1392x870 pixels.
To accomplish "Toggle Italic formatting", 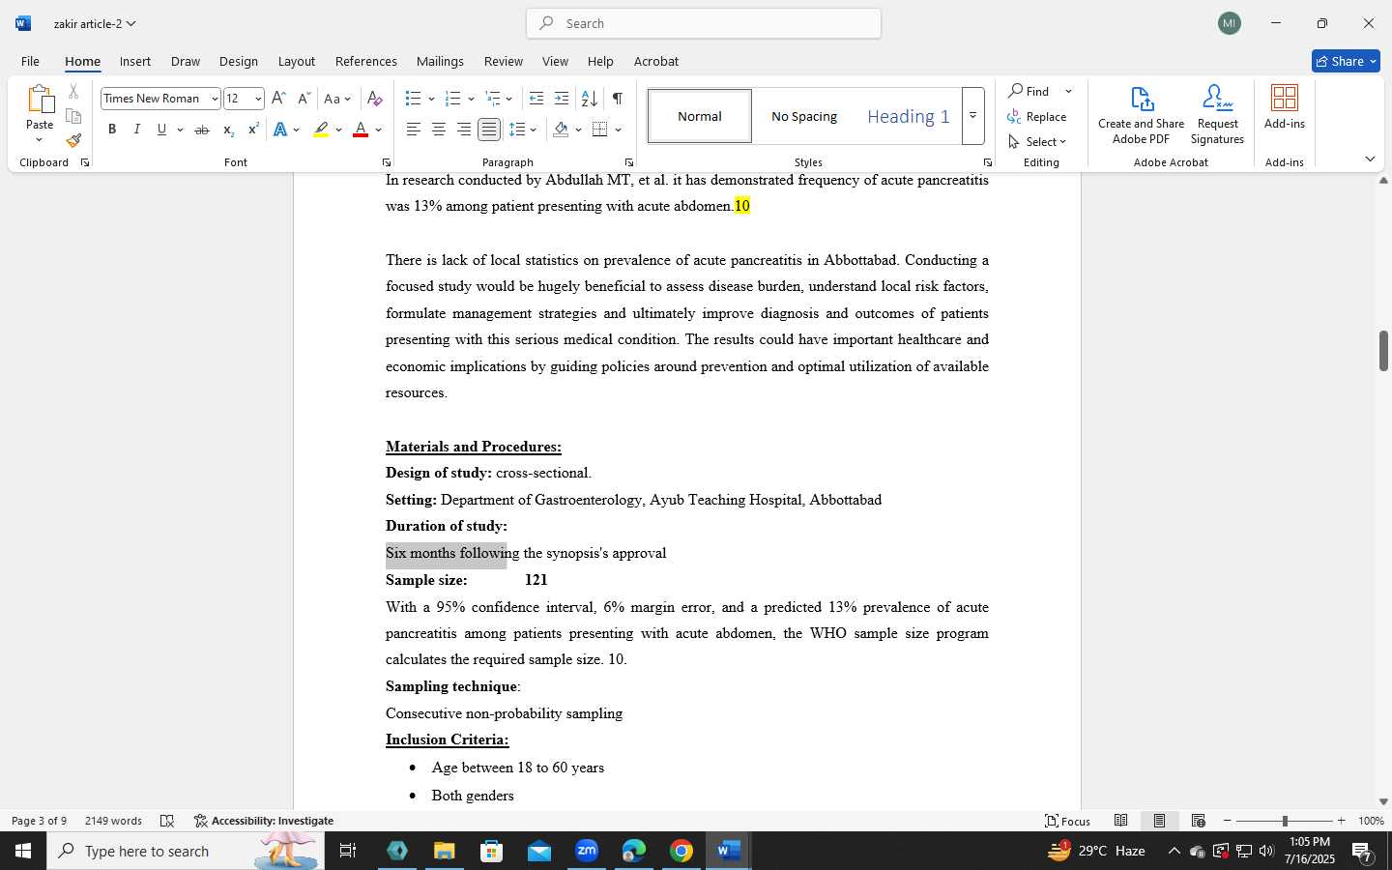I will pos(137,130).
